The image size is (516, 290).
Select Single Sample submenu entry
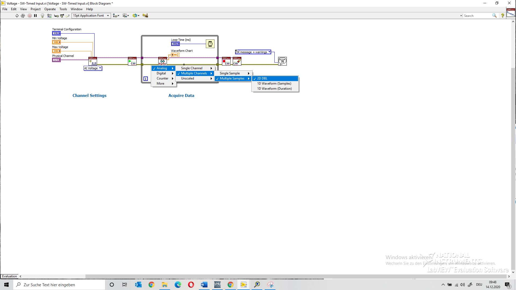point(230,73)
